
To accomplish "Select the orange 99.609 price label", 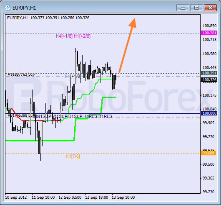I will [208, 153].
